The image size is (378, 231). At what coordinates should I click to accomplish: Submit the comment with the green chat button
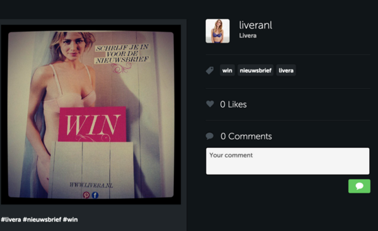tap(359, 186)
